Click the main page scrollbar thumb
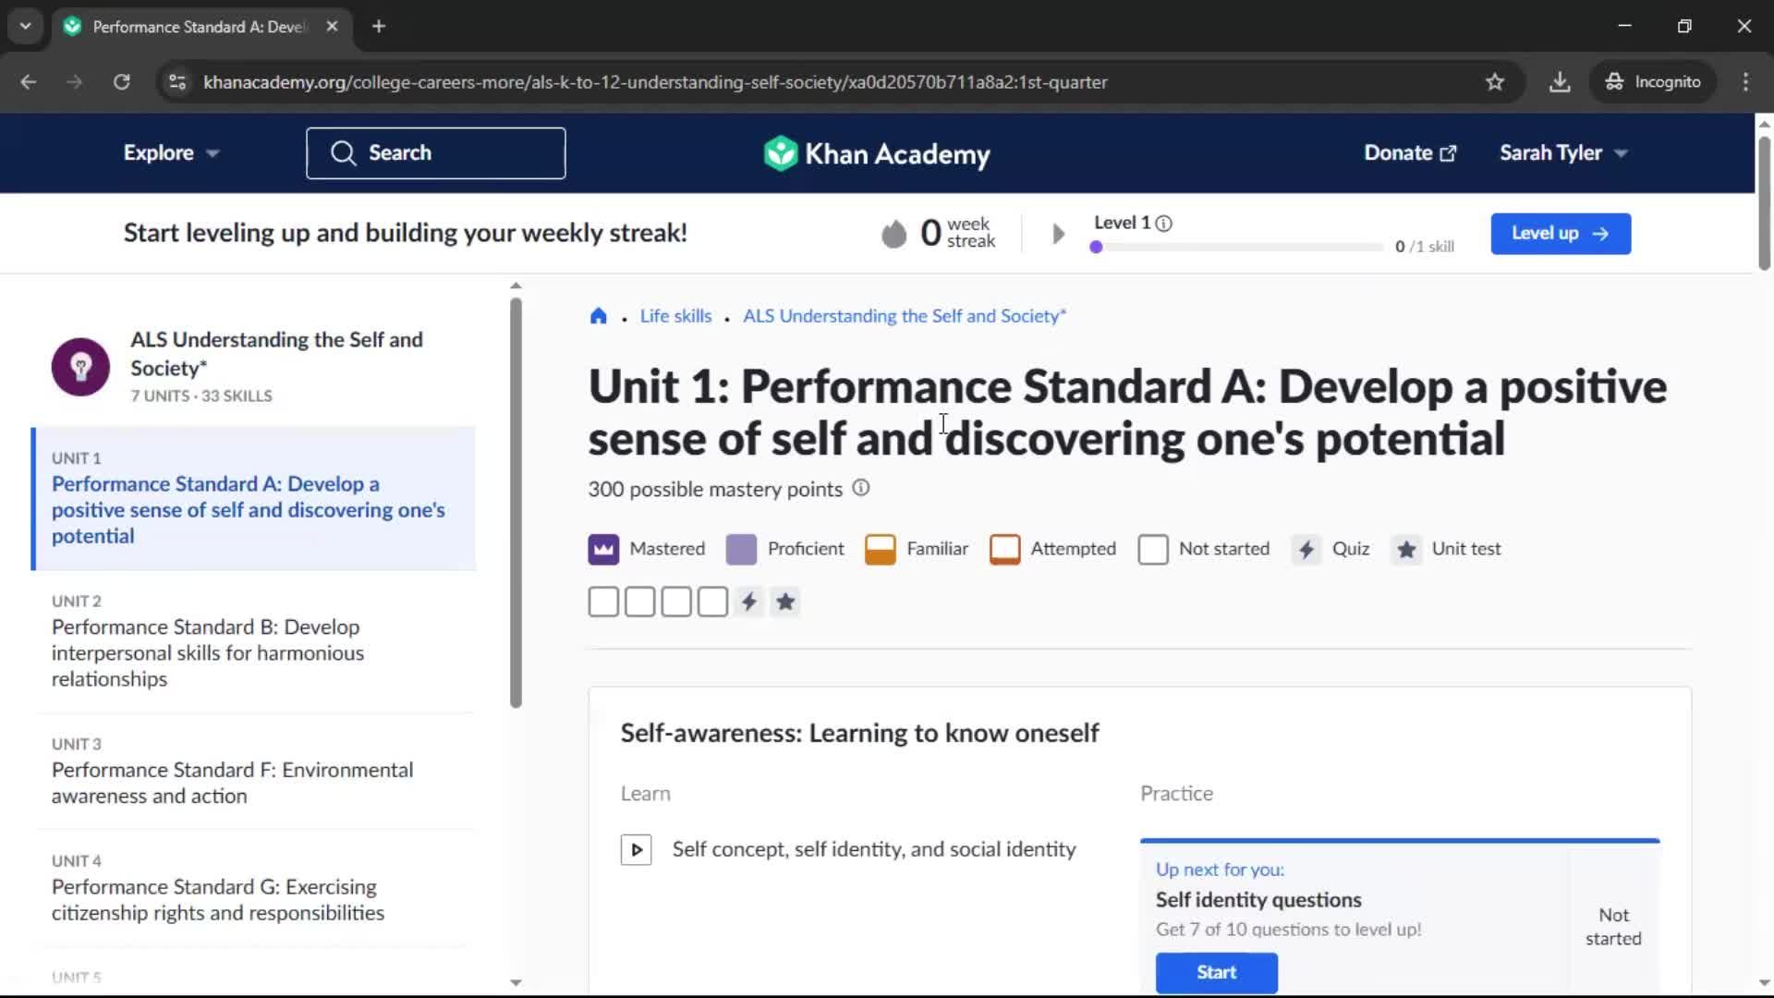Image resolution: width=1774 pixels, height=998 pixels. pyautogui.click(x=1764, y=202)
